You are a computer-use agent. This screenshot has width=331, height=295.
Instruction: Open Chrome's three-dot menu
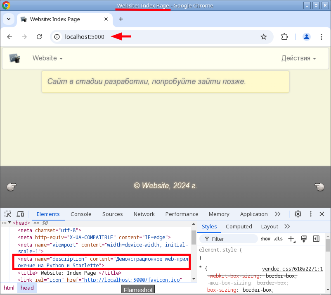pos(321,37)
